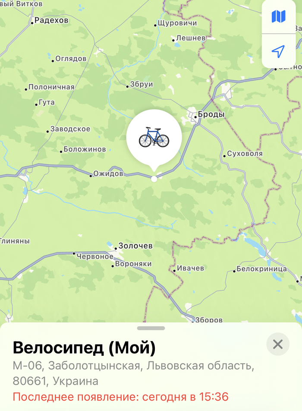
Task: Tap the sheet grabber handle to expand
Action: [151, 328]
